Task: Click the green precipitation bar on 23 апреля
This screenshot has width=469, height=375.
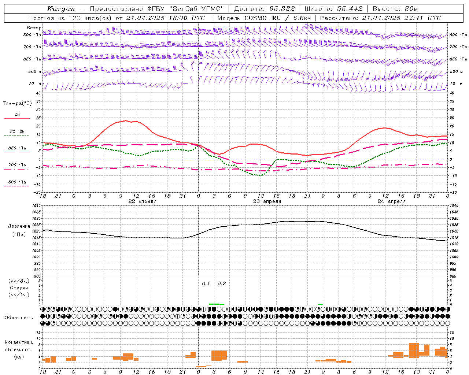Action: coord(216,304)
